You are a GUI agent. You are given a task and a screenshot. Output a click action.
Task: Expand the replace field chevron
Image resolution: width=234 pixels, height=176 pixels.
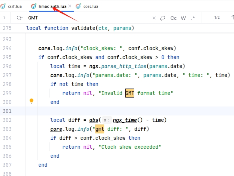click(x=4, y=18)
